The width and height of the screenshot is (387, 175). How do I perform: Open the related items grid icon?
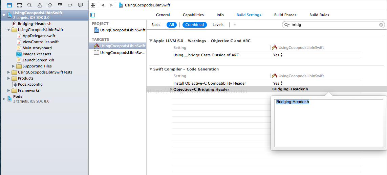tap(93, 5)
